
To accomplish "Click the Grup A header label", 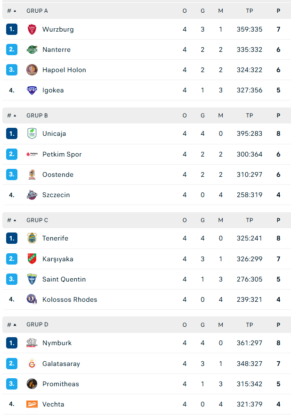I will click(x=37, y=11).
